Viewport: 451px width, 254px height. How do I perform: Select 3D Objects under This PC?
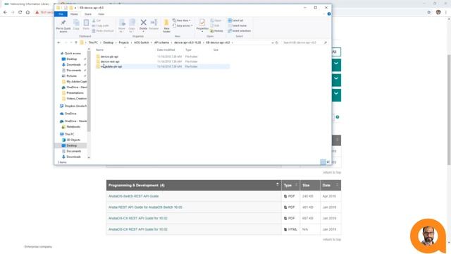point(73,140)
